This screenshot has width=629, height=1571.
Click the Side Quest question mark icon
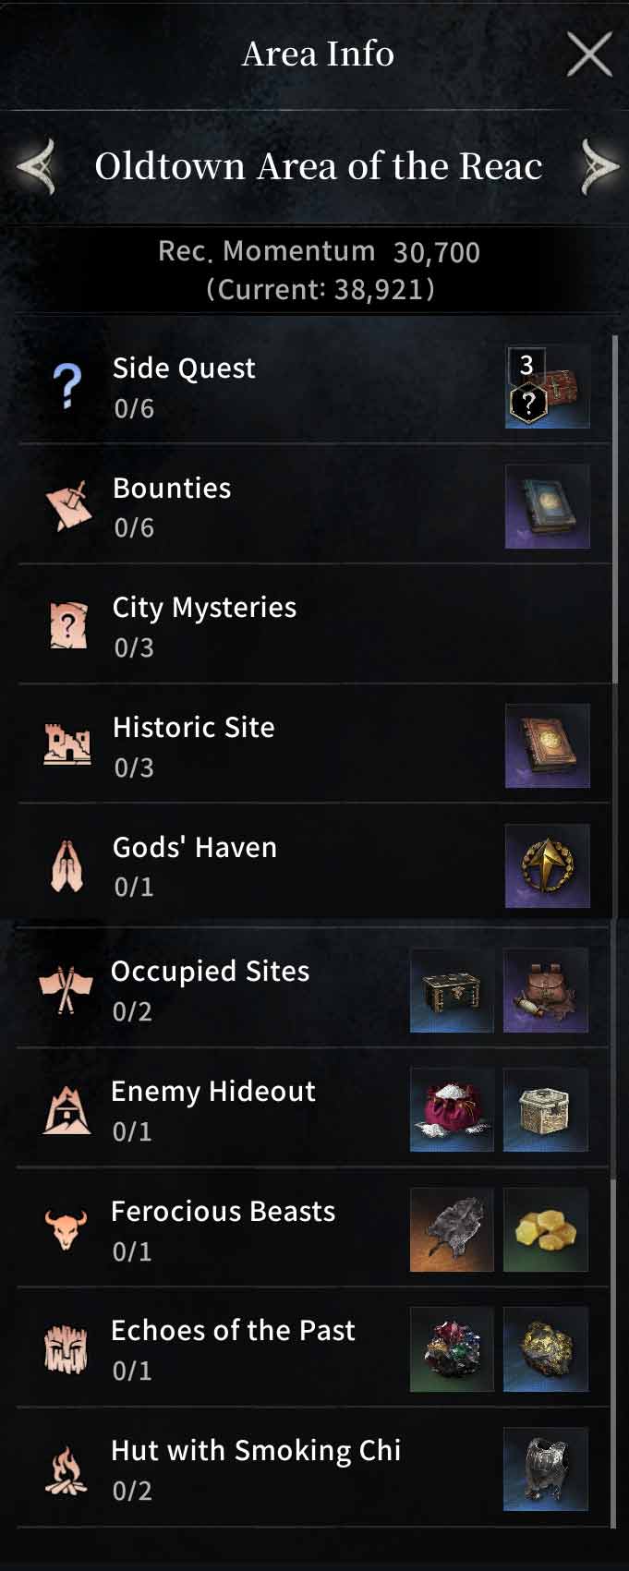tap(67, 386)
